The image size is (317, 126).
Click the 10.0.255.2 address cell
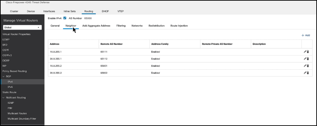pos(56,66)
